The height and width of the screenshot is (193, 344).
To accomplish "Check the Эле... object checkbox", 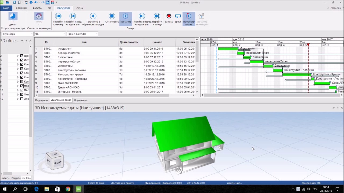I will click(22, 99).
